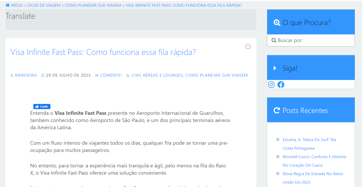This screenshot has height=187, width=362.
Task: Click bold text Visa Infinite Fast Pass
Action: (x=81, y=113)
